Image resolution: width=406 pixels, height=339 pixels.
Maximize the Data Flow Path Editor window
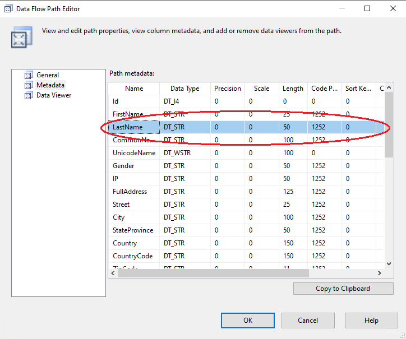[x=367, y=9]
